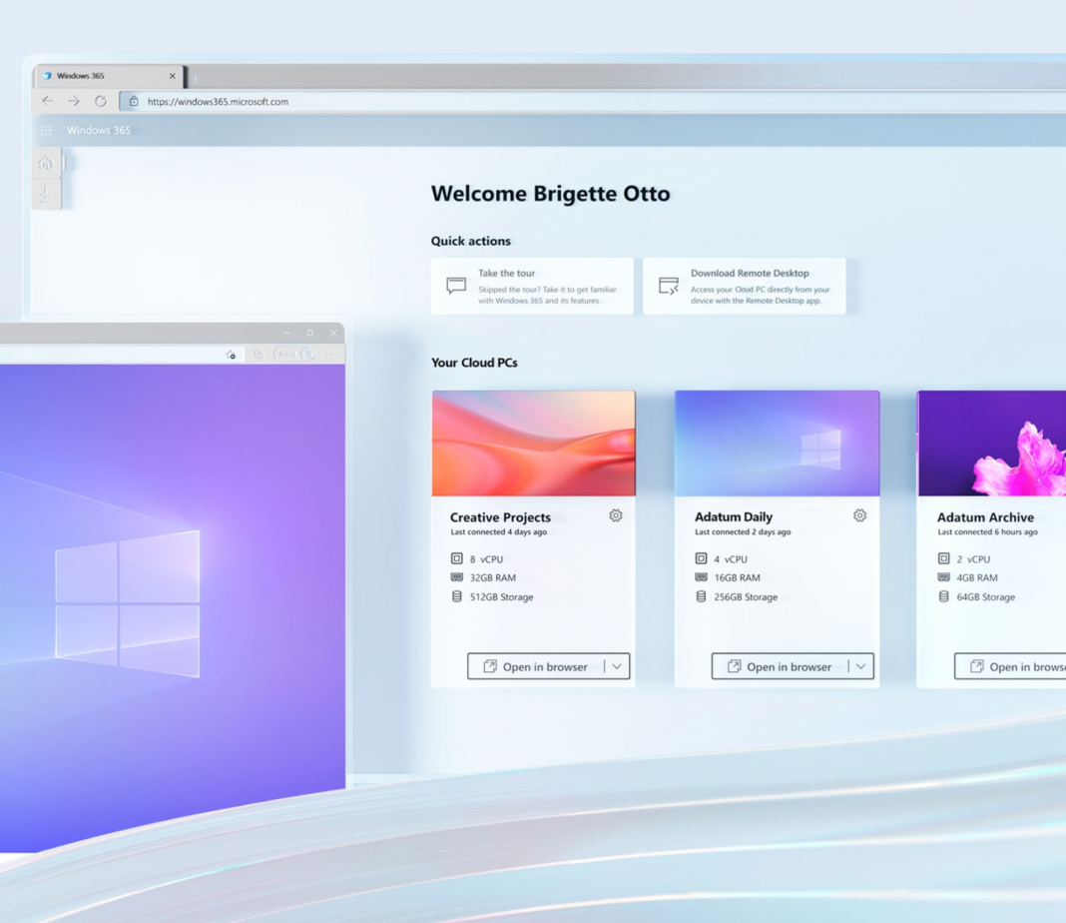This screenshot has height=923, width=1066.
Task: Click the download icon in the left sidebar
Action: 46,194
